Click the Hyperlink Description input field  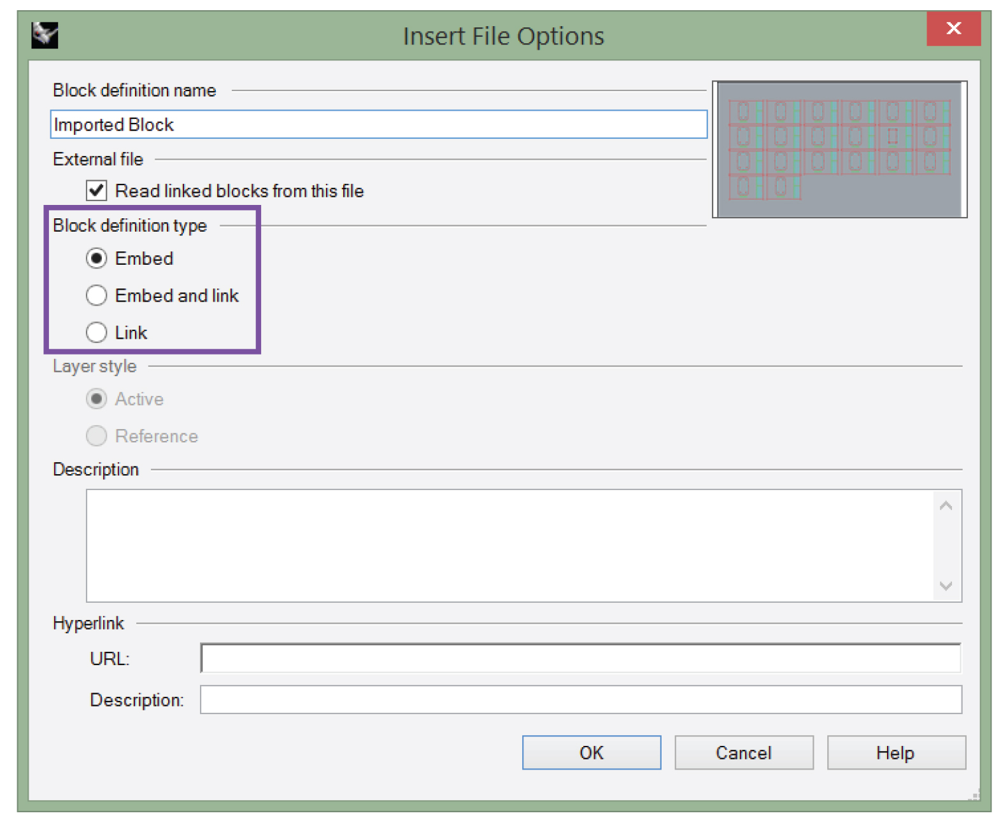[x=580, y=700]
